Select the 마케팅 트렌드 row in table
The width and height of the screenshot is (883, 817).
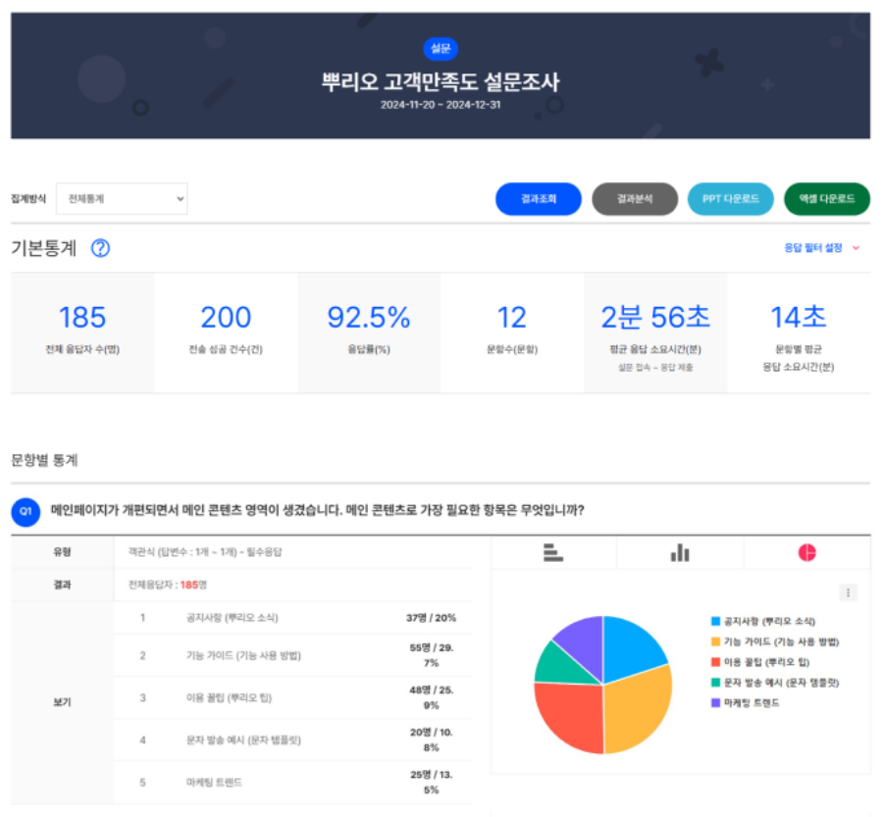coord(292,782)
